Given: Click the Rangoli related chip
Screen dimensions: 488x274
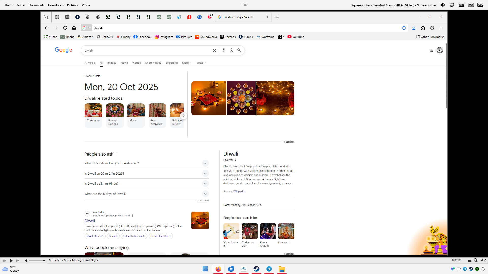Looking at the screenshot, I should point(113,236).
